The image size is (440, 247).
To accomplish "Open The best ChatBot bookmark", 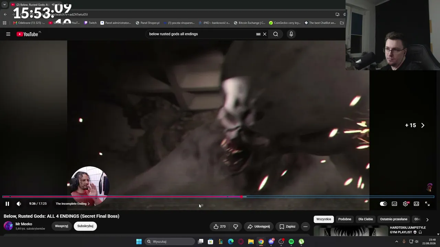I will pyautogui.click(x=320, y=23).
